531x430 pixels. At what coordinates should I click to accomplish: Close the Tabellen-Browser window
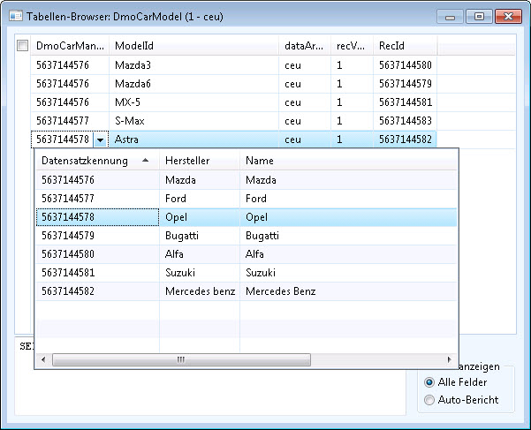(x=508, y=17)
